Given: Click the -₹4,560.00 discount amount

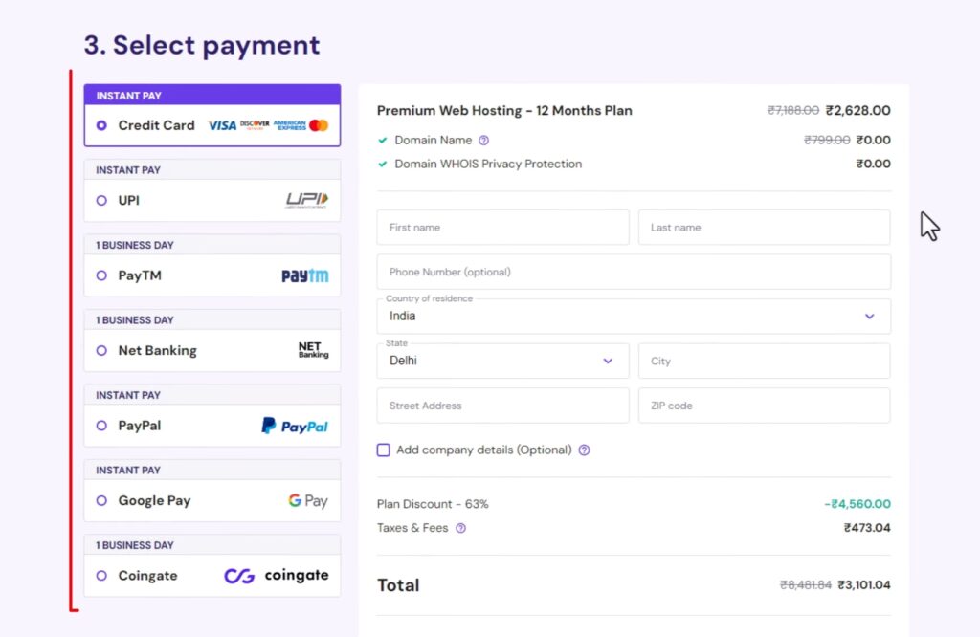Looking at the screenshot, I should (857, 504).
